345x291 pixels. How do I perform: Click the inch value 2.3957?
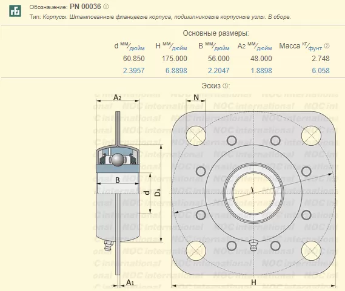[134, 71]
